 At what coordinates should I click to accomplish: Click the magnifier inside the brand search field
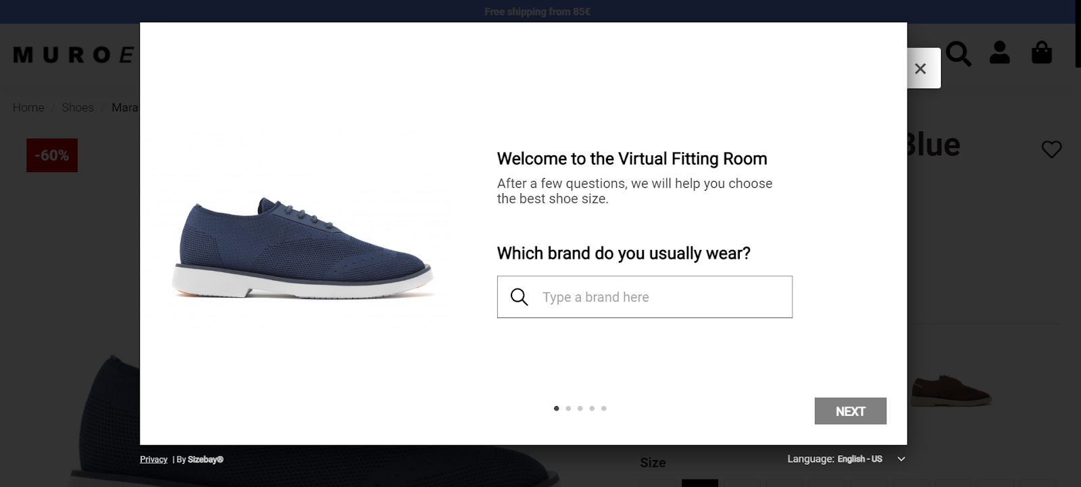519,297
